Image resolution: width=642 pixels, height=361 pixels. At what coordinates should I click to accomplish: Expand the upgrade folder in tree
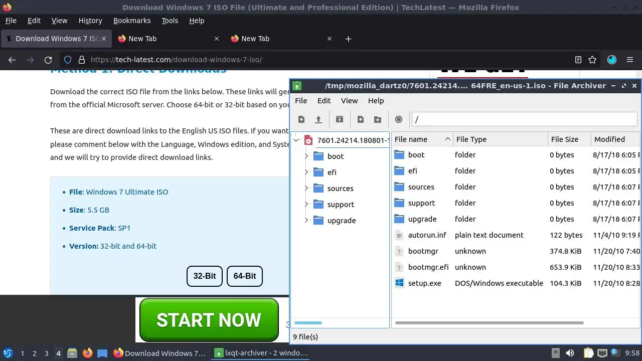(306, 221)
